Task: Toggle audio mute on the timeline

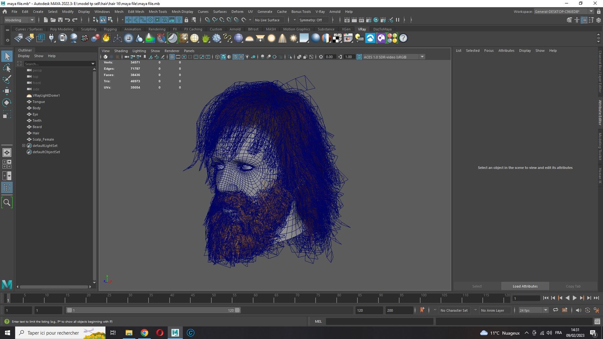Action: [x=579, y=310]
